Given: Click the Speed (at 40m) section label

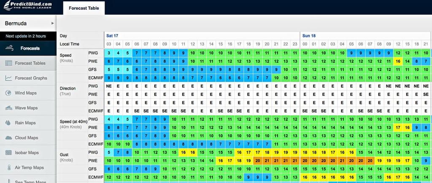Looking at the screenshot, I should coord(73,124).
